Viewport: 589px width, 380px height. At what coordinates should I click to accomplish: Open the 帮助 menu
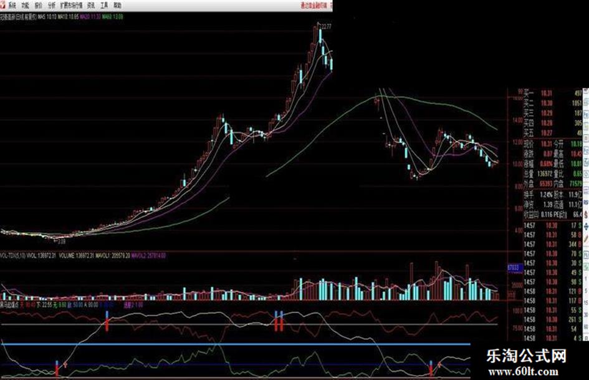[x=118, y=5]
